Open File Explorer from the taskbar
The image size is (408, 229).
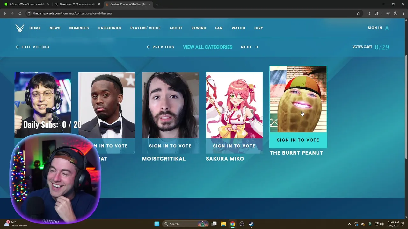tap(223, 224)
